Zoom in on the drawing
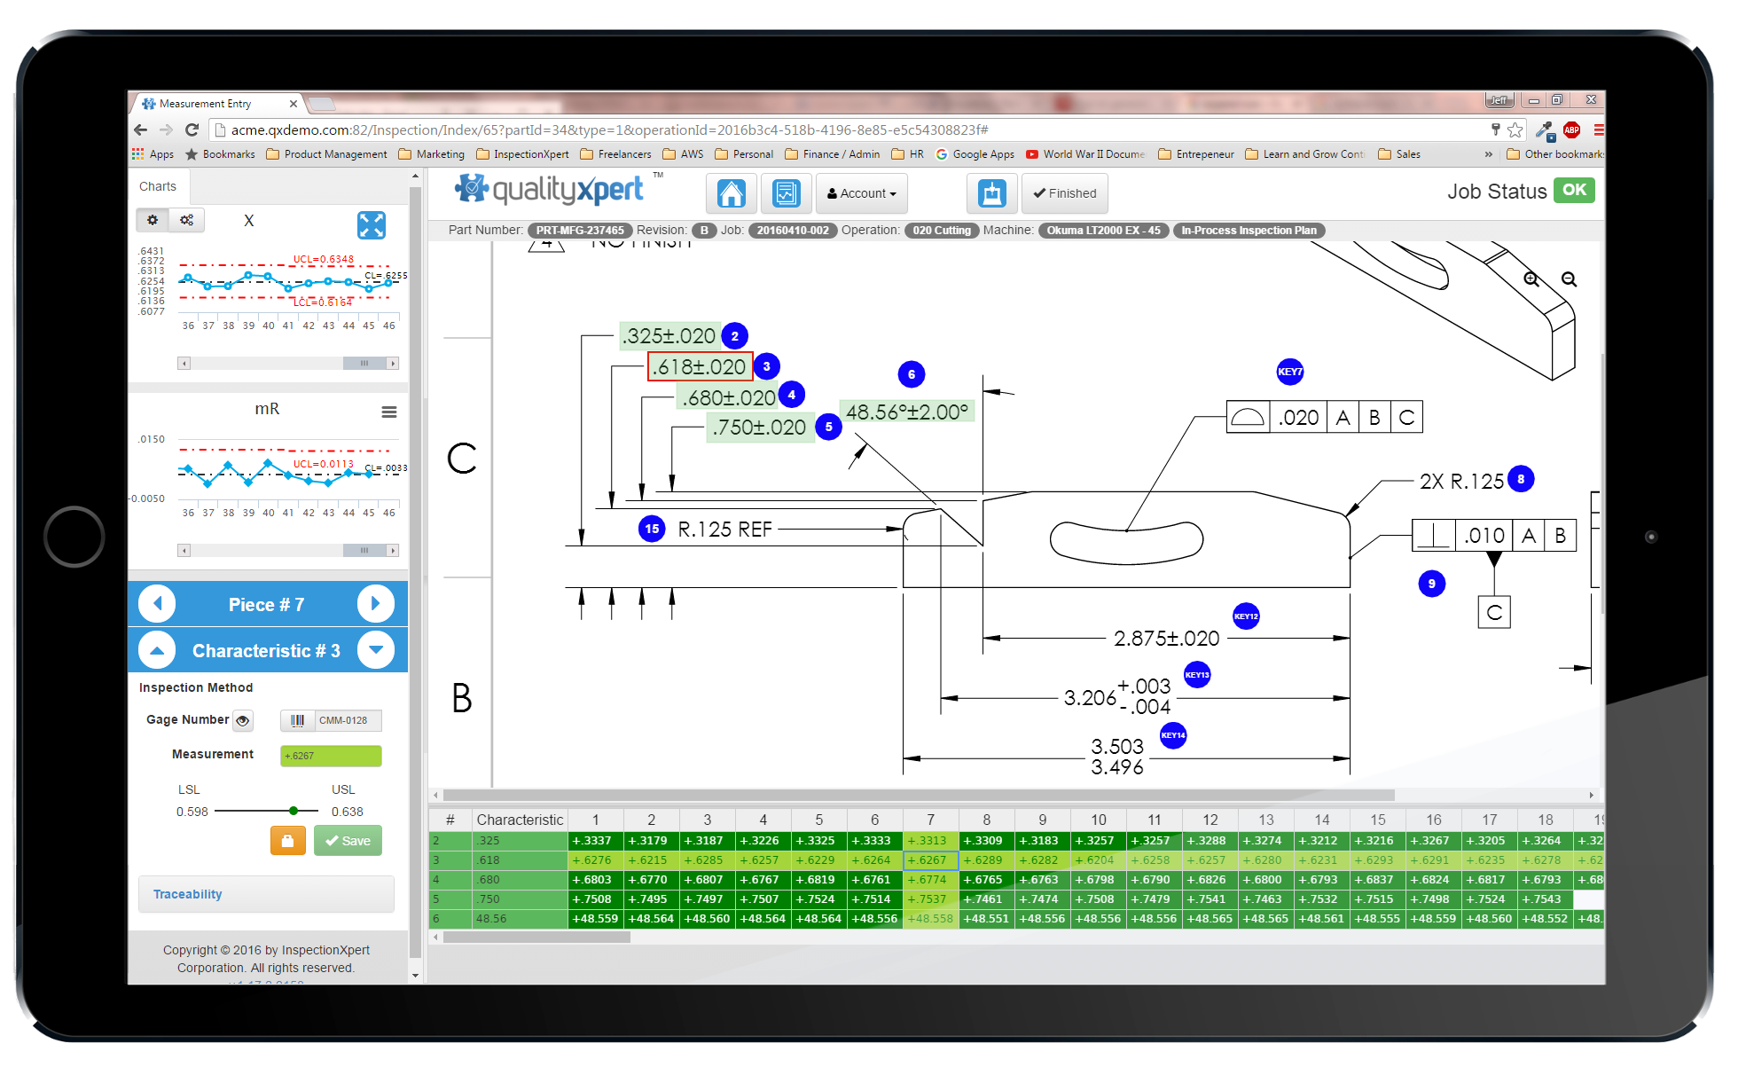This screenshot has height=1083, width=1746. pyautogui.click(x=1531, y=279)
